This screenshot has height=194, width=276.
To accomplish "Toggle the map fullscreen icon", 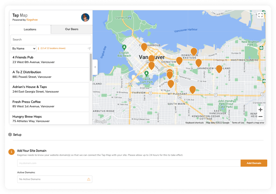I will (260, 15).
